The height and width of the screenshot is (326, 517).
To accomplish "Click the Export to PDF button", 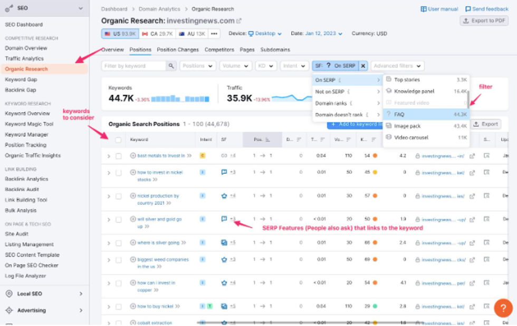I will click(x=484, y=21).
